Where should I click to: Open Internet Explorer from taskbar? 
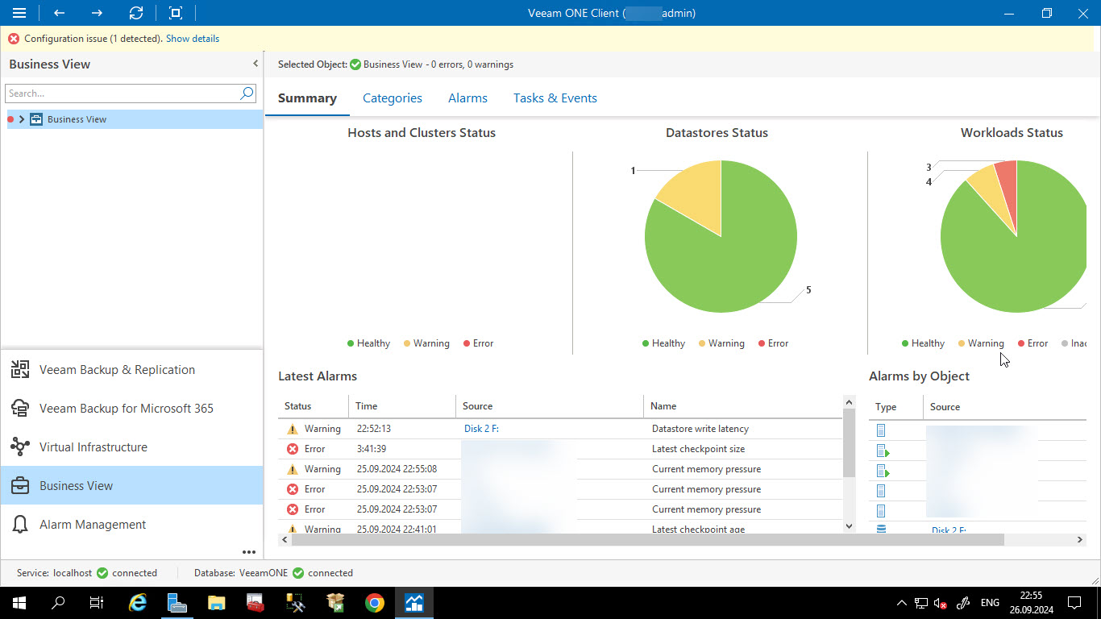[138, 603]
